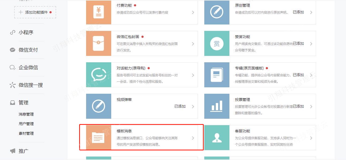Click the 小程序 sidebar icon
The image size is (346, 160).
12,32
